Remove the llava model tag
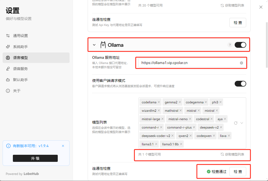The width and height of the screenshot is (268, 181). pos(229,136)
